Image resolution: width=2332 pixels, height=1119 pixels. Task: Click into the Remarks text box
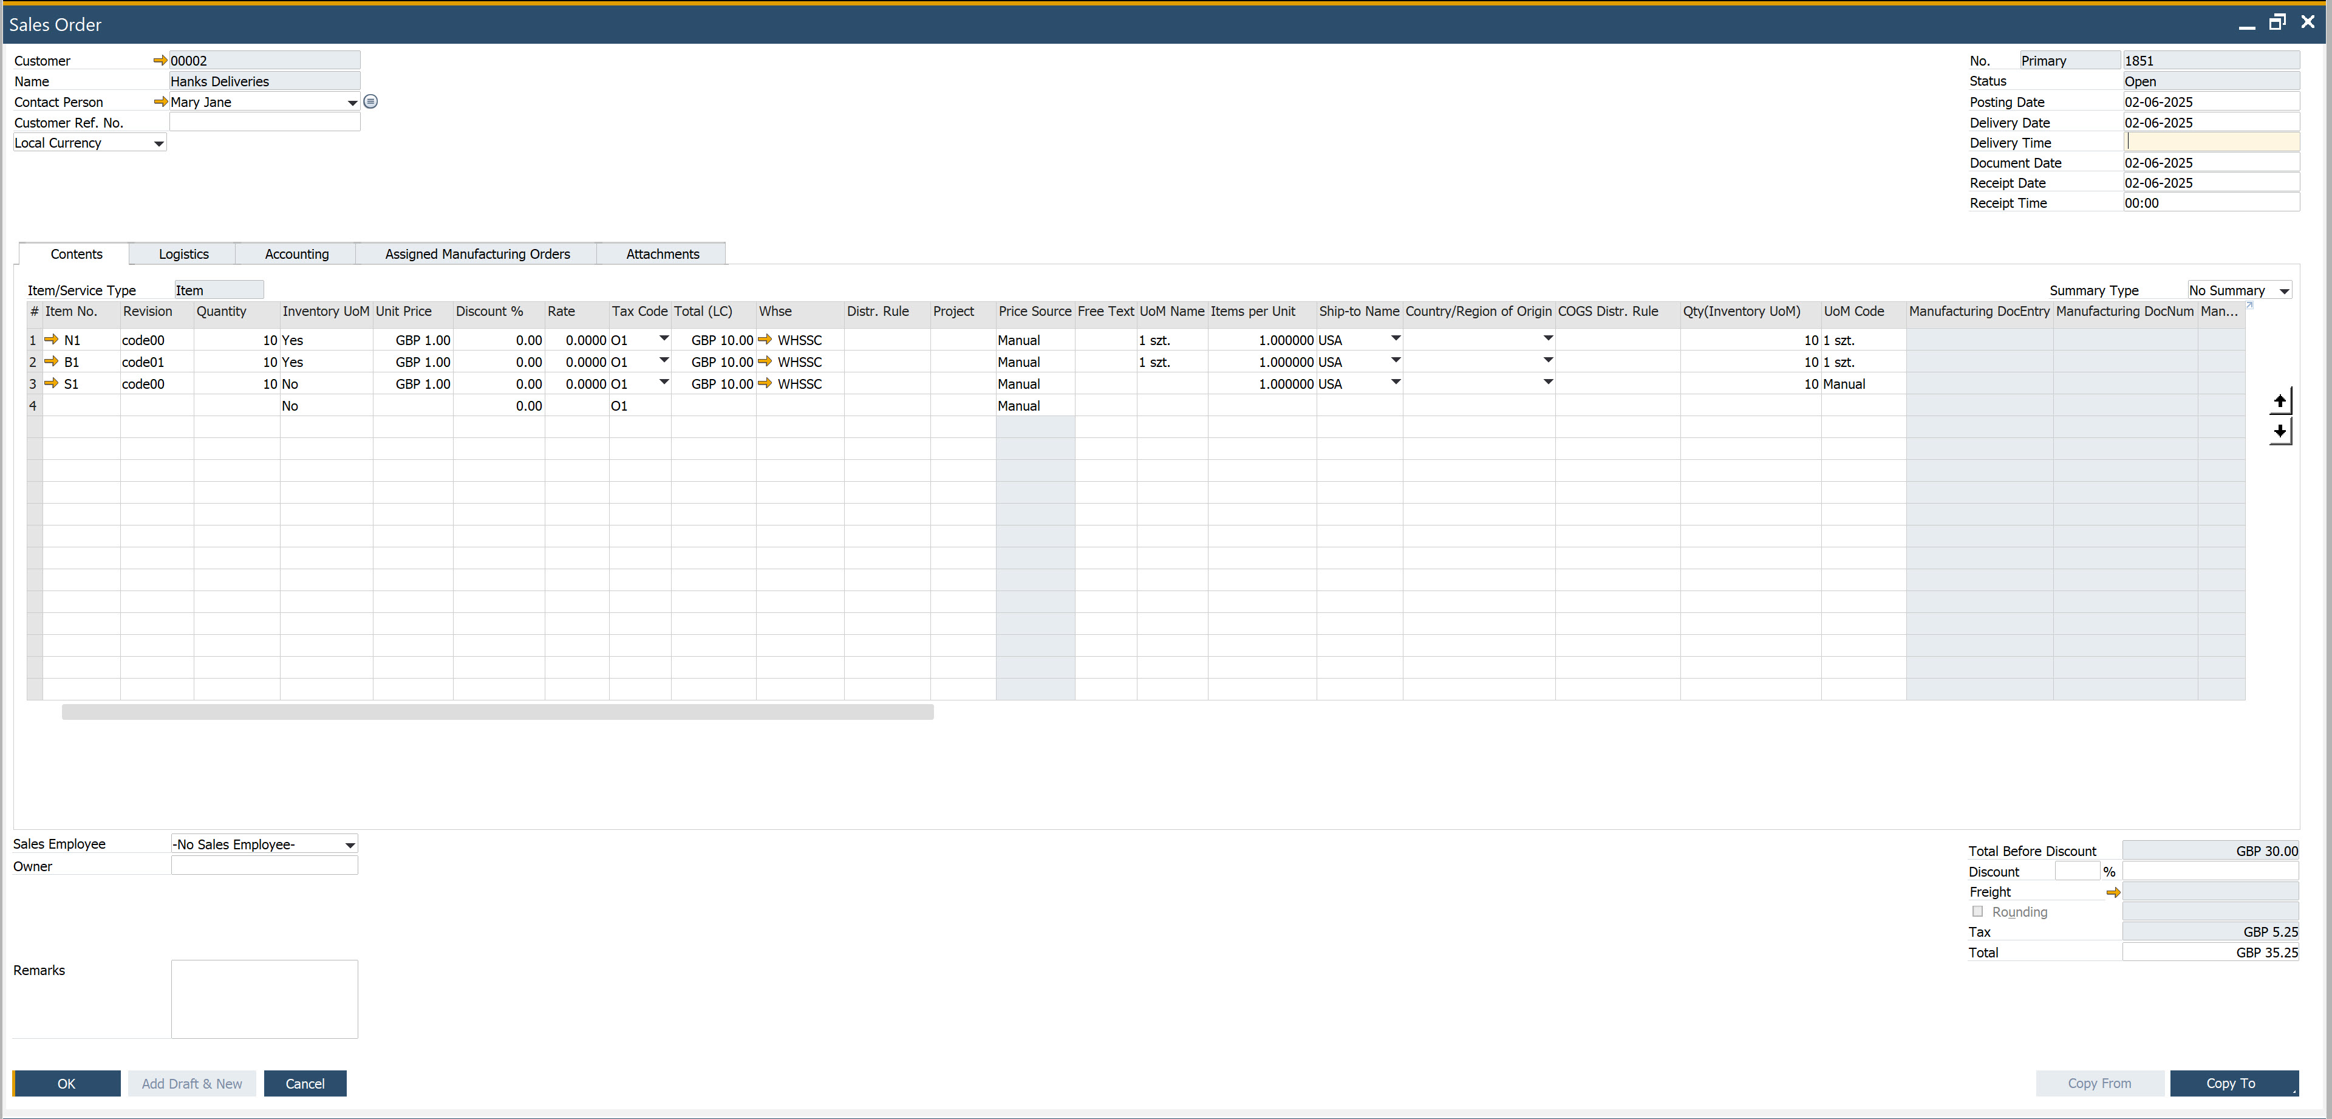tap(264, 999)
